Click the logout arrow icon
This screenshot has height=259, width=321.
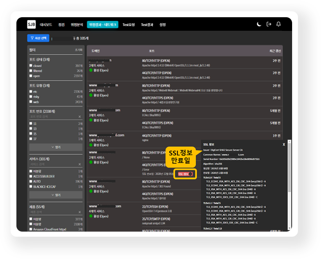269,24
